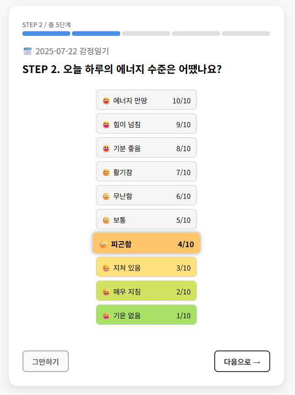Screen dimensions: 295x395
Task: Click the 2025-07-22 감정일기 date text
Action: [x=72, y=51]
